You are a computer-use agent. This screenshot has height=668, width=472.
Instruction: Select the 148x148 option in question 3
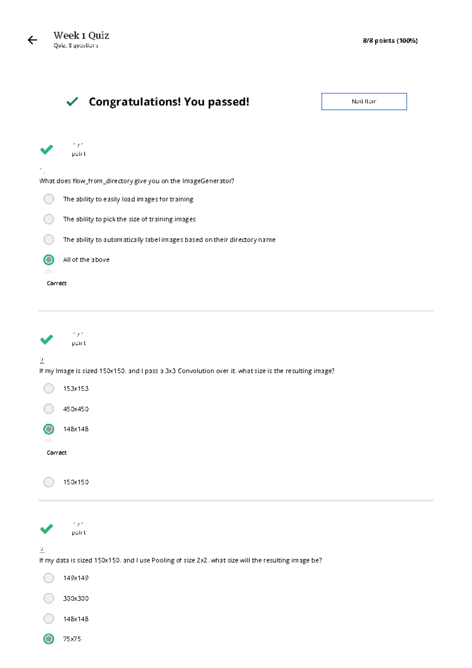click(x=48, y=618)
